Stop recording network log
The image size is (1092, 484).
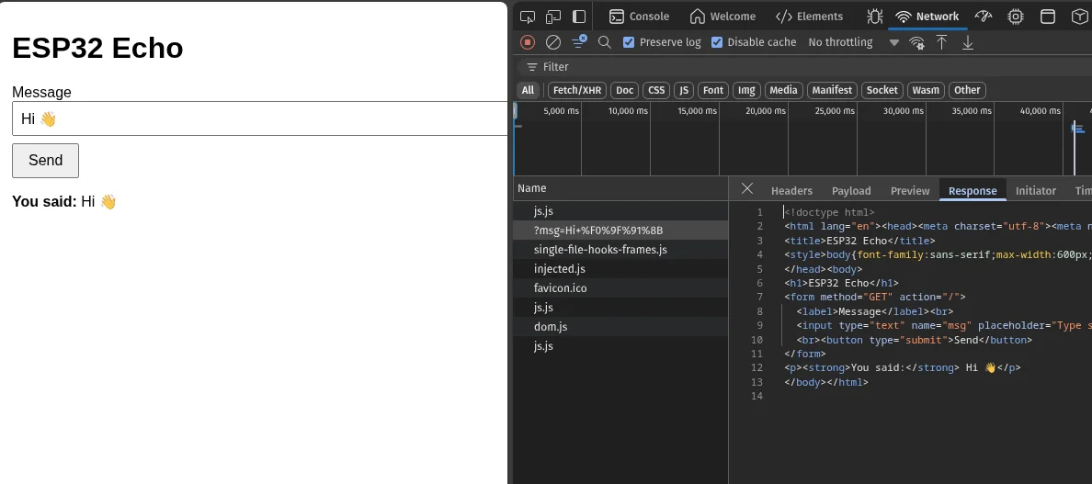[x=528, y=42]
